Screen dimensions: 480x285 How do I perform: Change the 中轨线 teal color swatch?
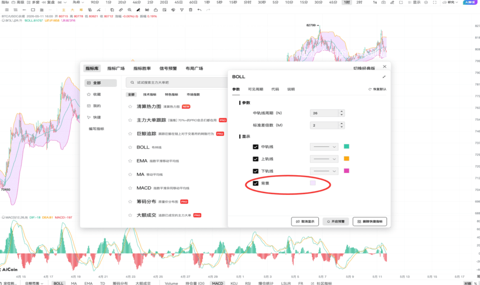[346, 146]
